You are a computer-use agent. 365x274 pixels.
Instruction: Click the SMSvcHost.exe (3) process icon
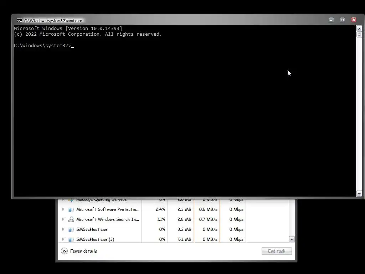click(x=71, y=239)
